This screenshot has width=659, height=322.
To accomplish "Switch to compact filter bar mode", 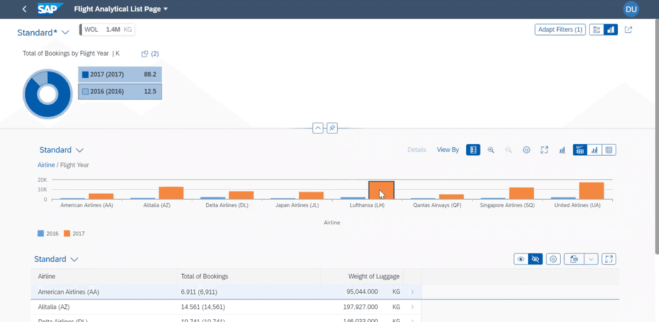I will 596,30.
